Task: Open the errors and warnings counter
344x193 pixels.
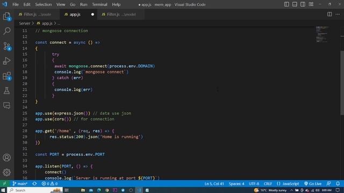Action: (49, 183)
